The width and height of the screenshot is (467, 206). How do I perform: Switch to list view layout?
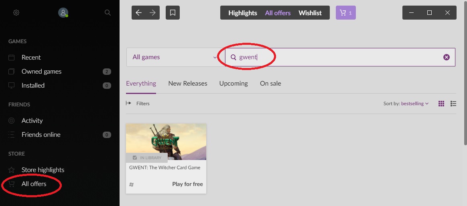pos(453,104)
